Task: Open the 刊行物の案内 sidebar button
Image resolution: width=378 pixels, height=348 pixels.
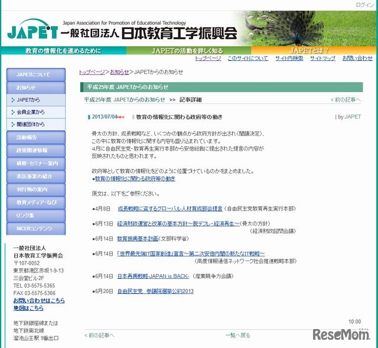Action: click(36, 190)
